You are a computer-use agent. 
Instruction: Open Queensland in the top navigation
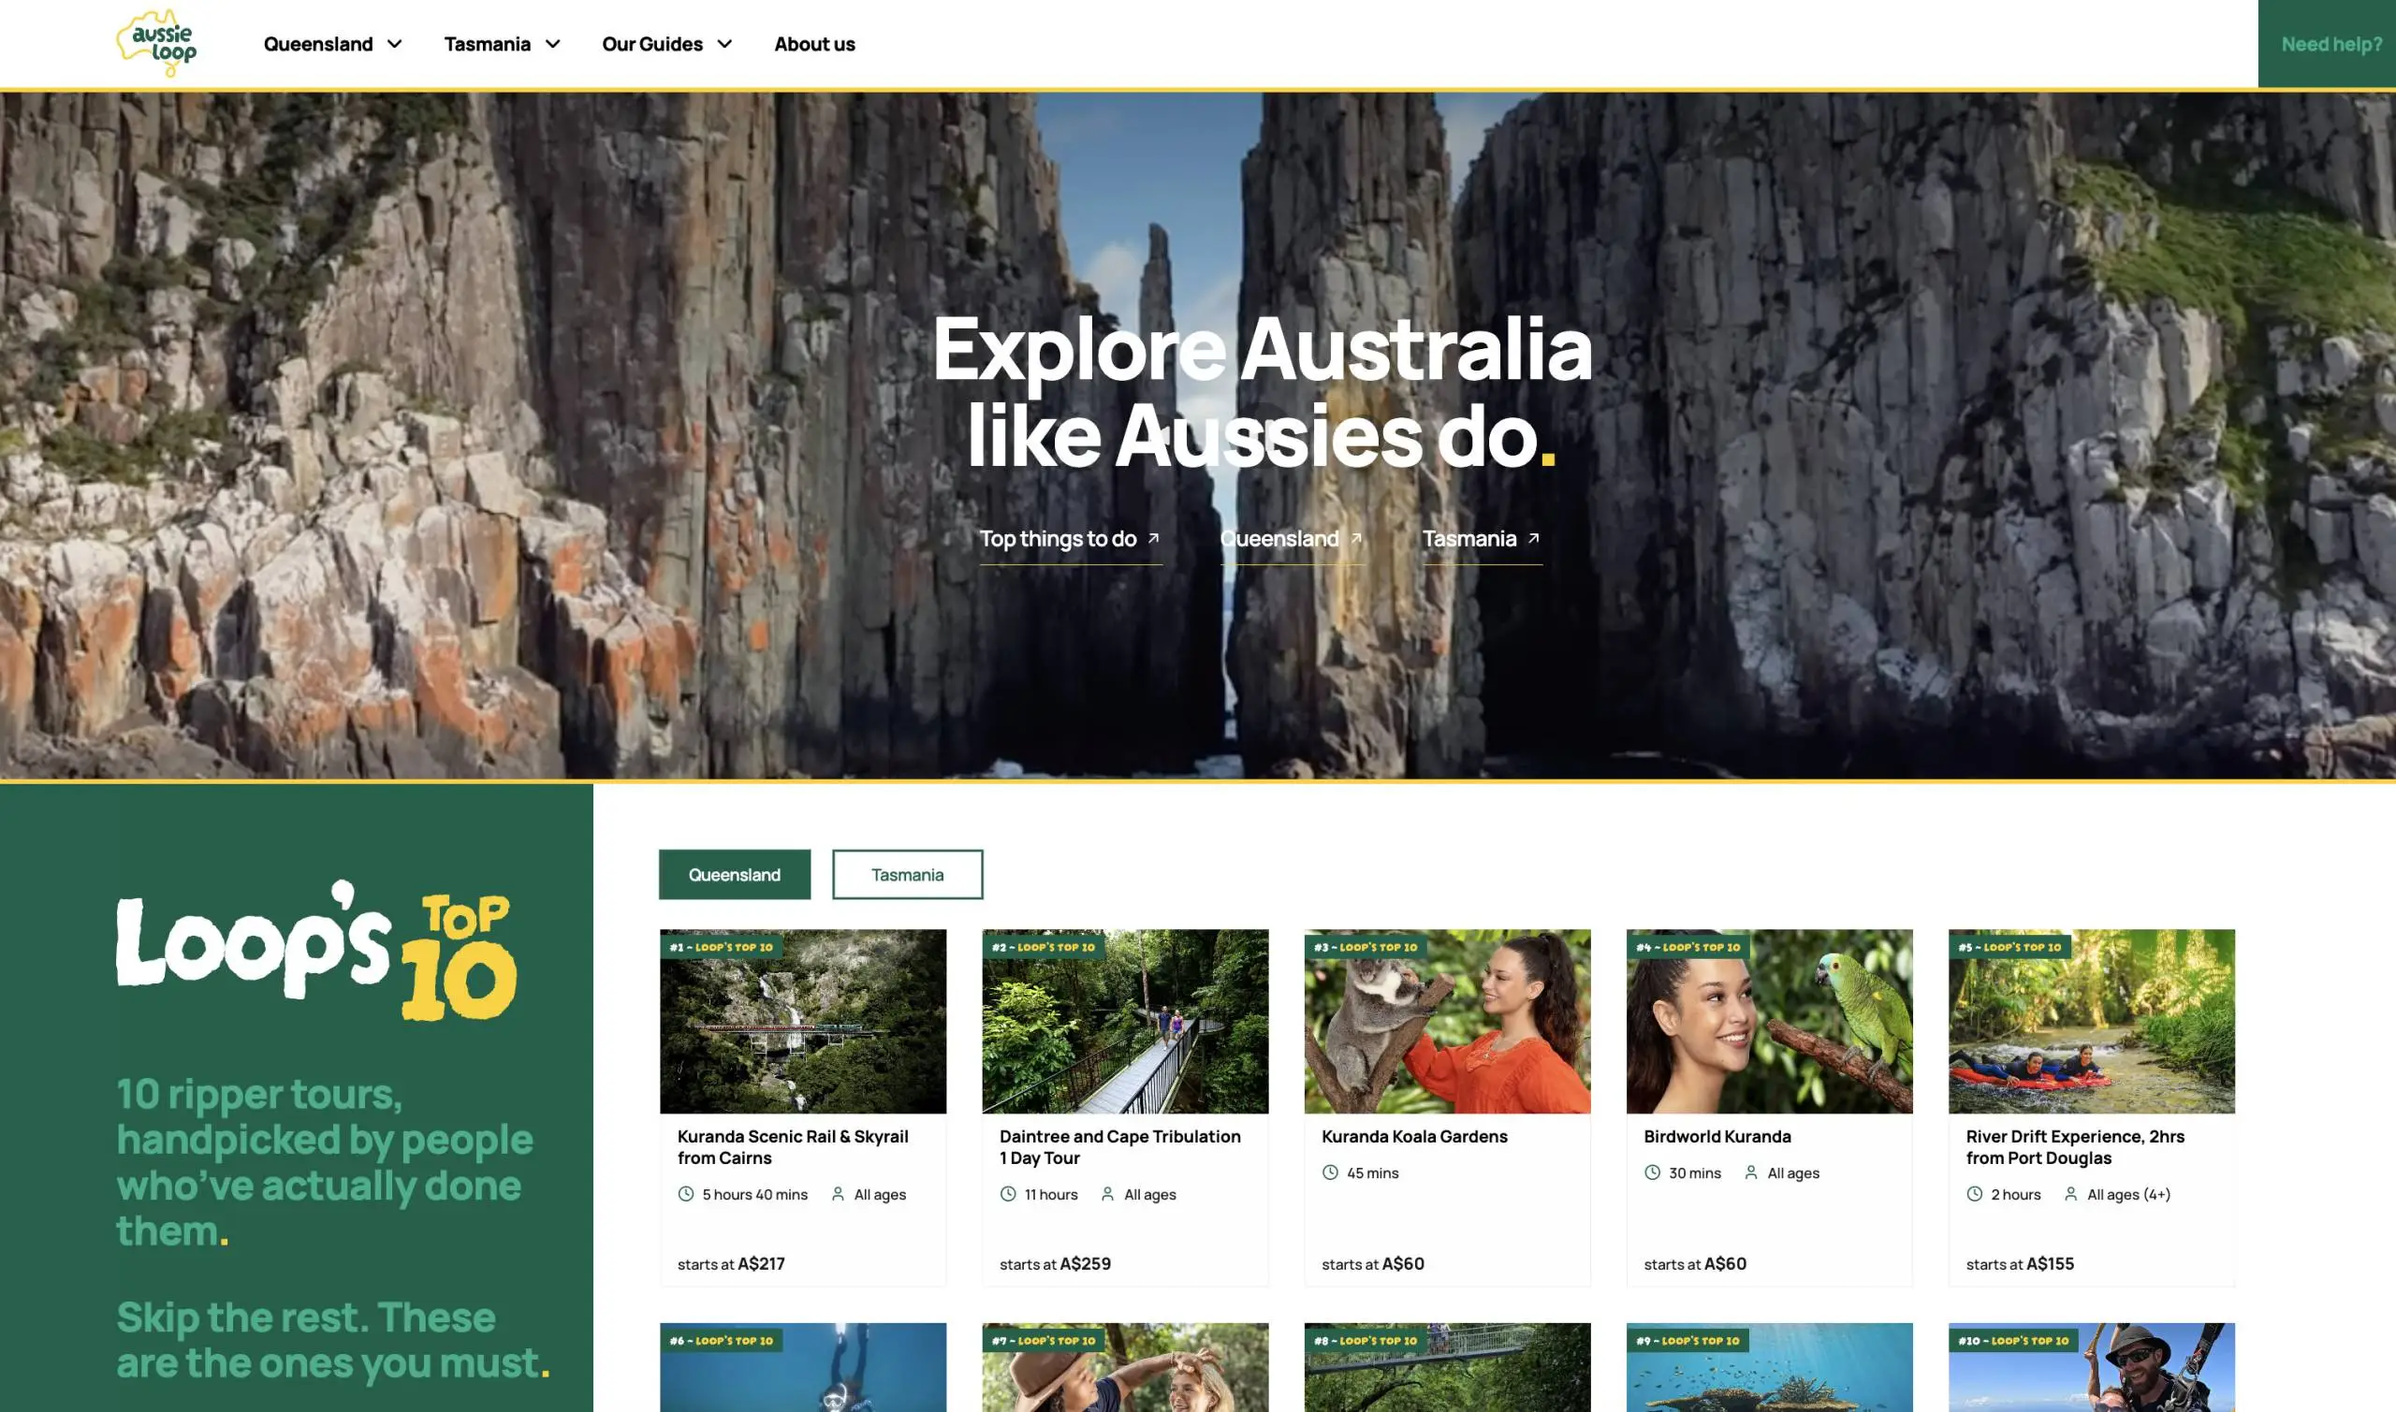[x=318, y=44]
